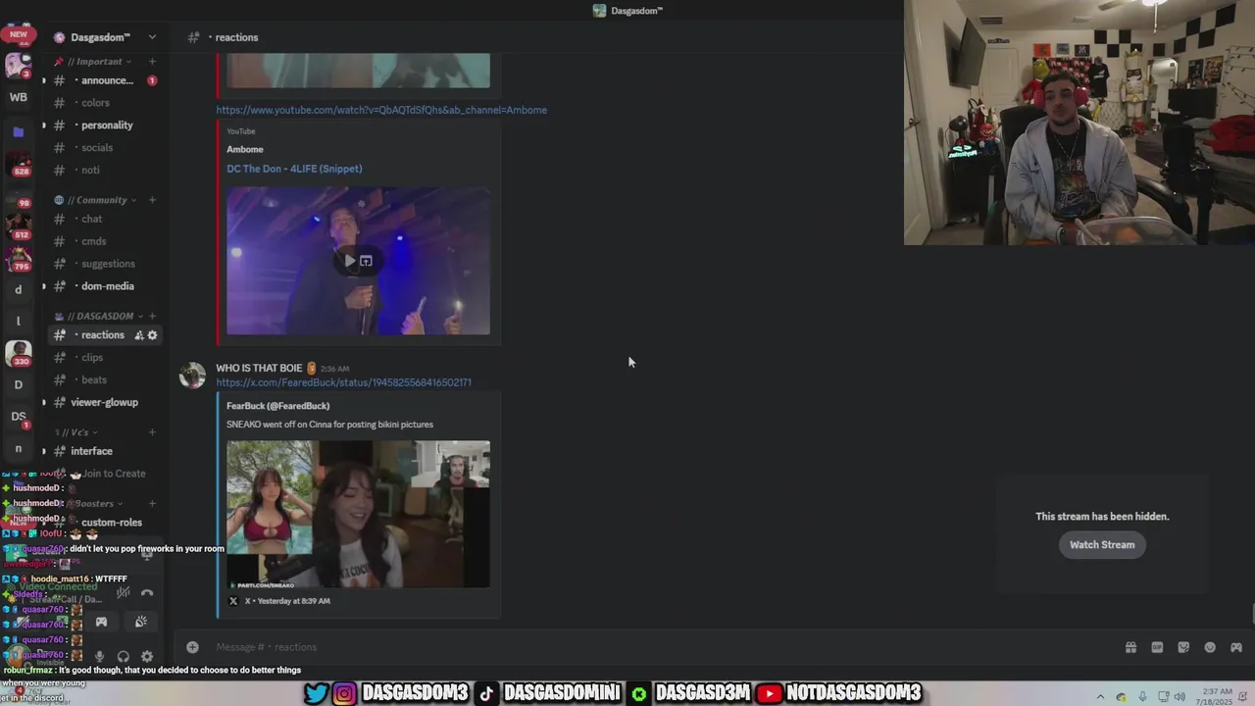1255x706 pixels.
Task: Open the game controller apps icon in message bar
Action: pos(1236,647)
